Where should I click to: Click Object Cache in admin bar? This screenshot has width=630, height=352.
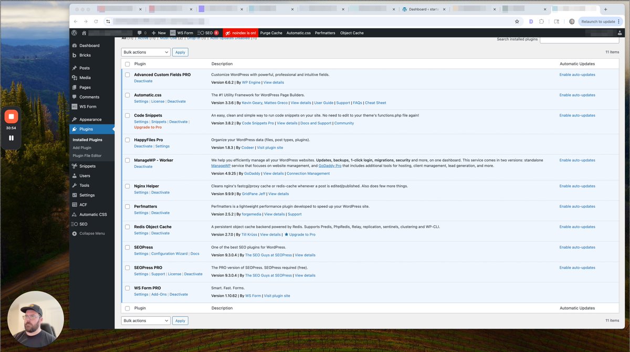click(352, 33)
